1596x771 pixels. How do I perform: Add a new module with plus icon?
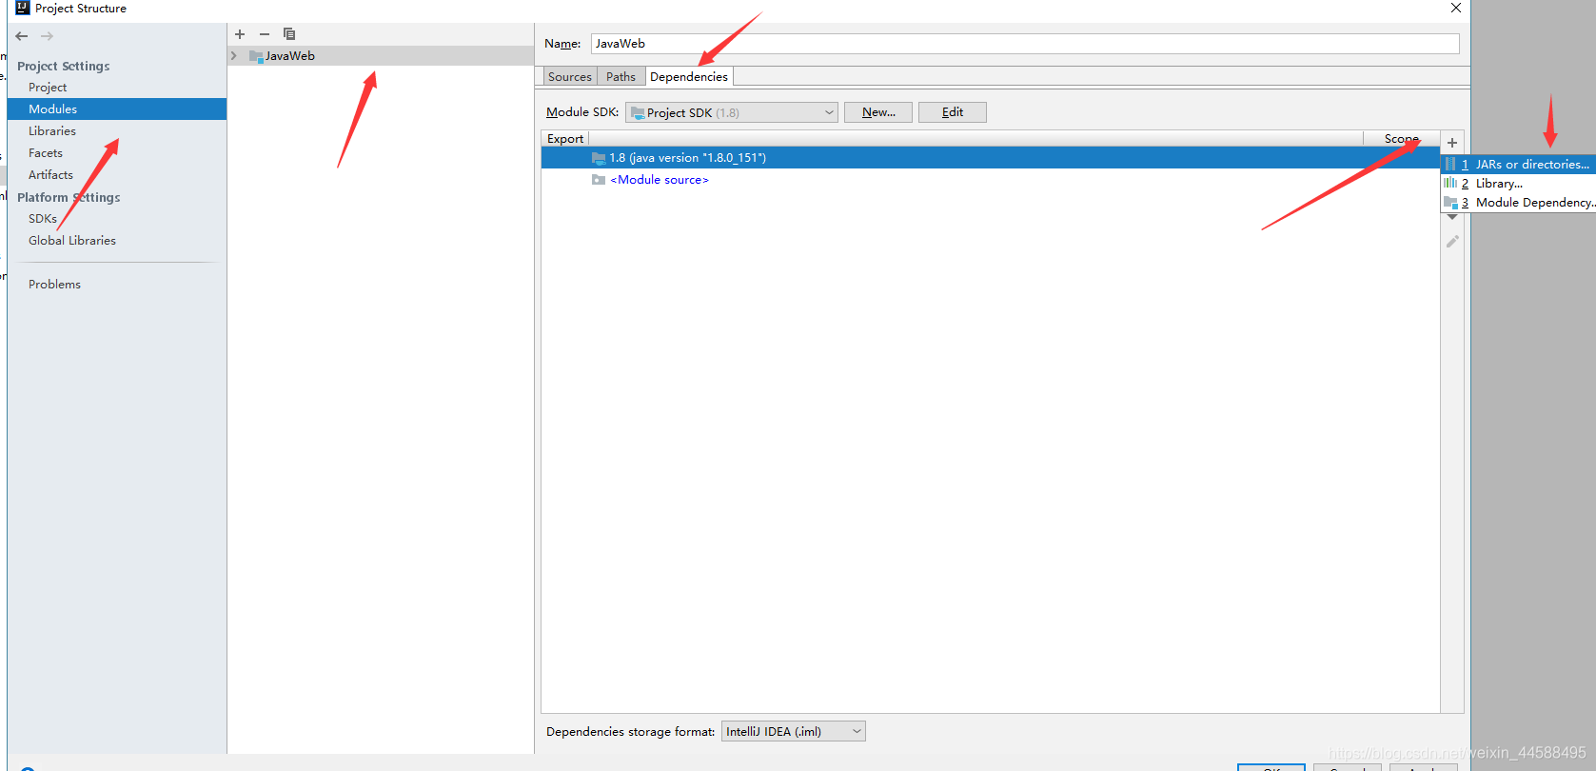coord(240,34)
